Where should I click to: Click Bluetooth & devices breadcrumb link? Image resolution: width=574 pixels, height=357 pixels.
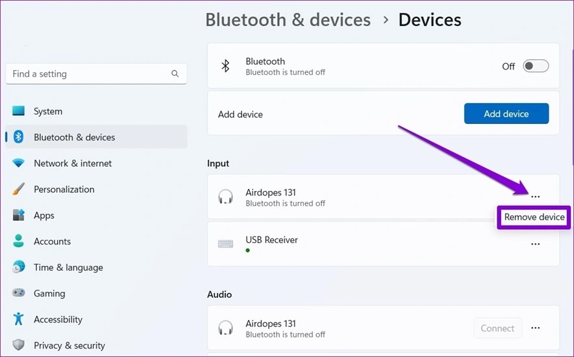288,20
